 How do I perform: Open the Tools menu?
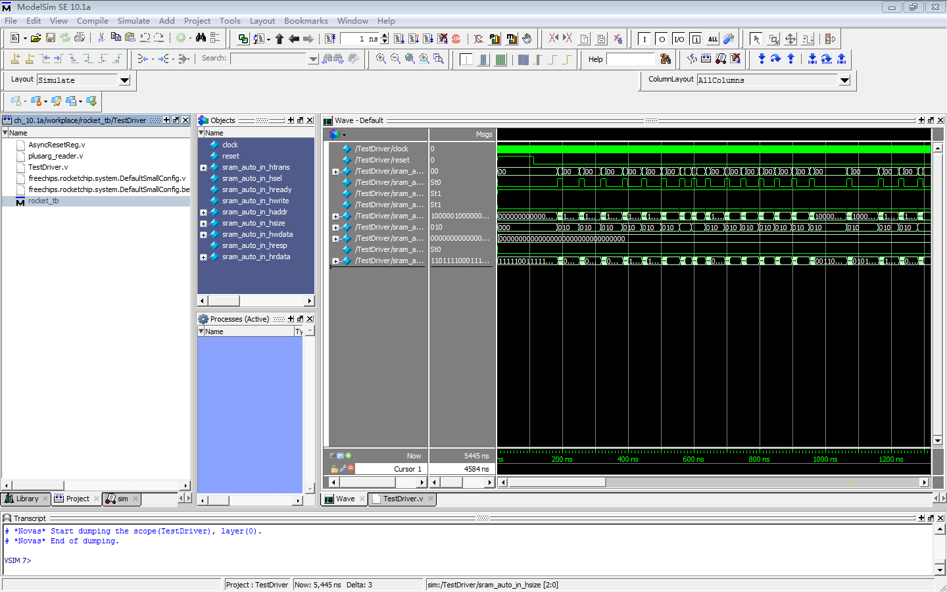click(x=230, y=21)
